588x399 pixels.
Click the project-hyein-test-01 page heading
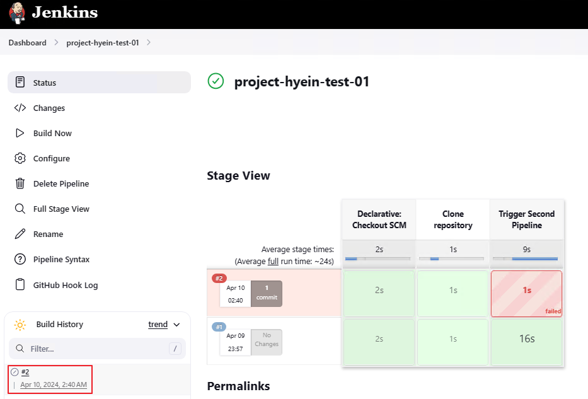click(x=302, y=82)
